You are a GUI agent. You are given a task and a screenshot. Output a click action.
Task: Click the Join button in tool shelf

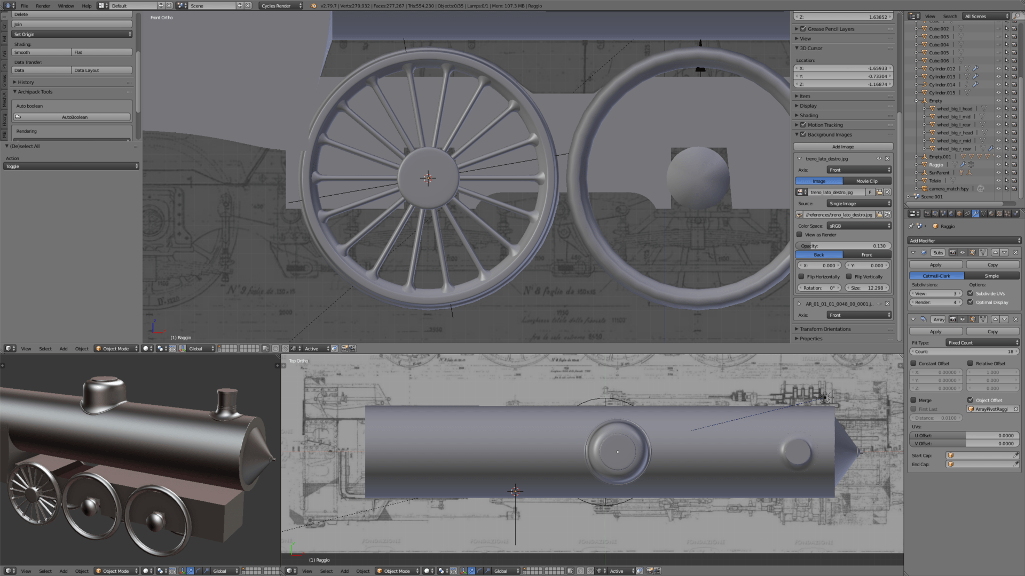72,24
